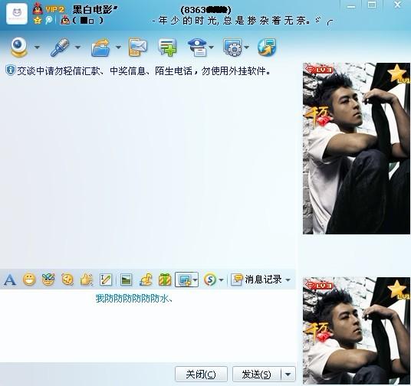Start a video call with webcam icon

click(19, 47)
